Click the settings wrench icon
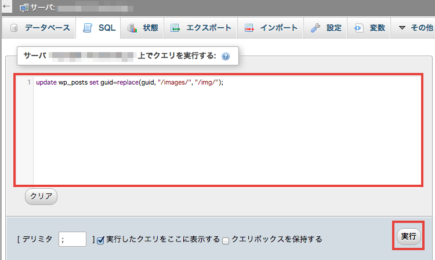Viewport: 435px width, 260px height. pyautogui.click(x=315, y=28)
